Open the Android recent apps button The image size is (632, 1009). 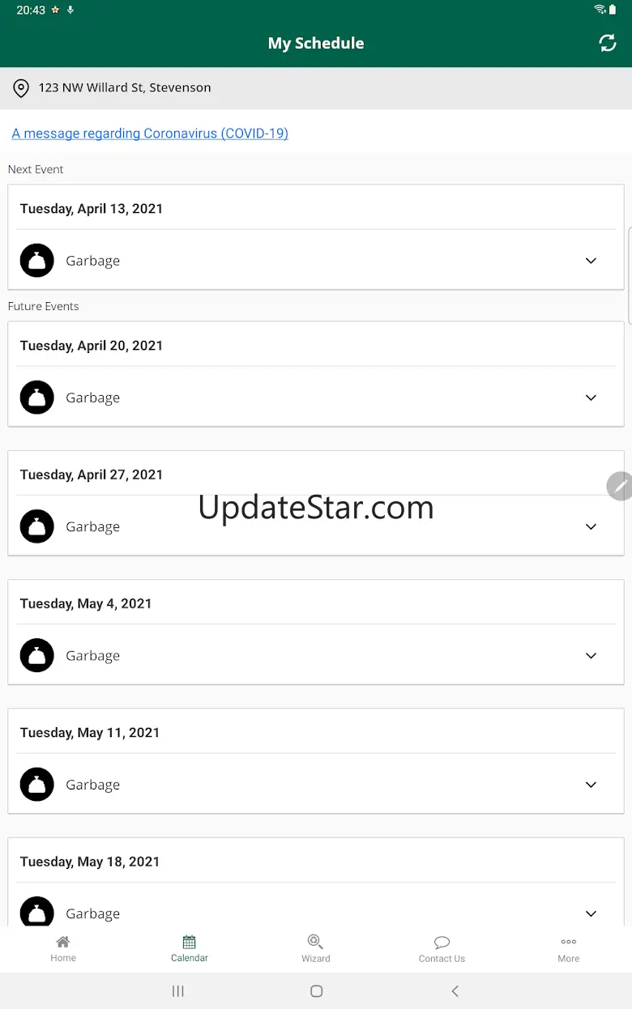[x=178, y=991]
